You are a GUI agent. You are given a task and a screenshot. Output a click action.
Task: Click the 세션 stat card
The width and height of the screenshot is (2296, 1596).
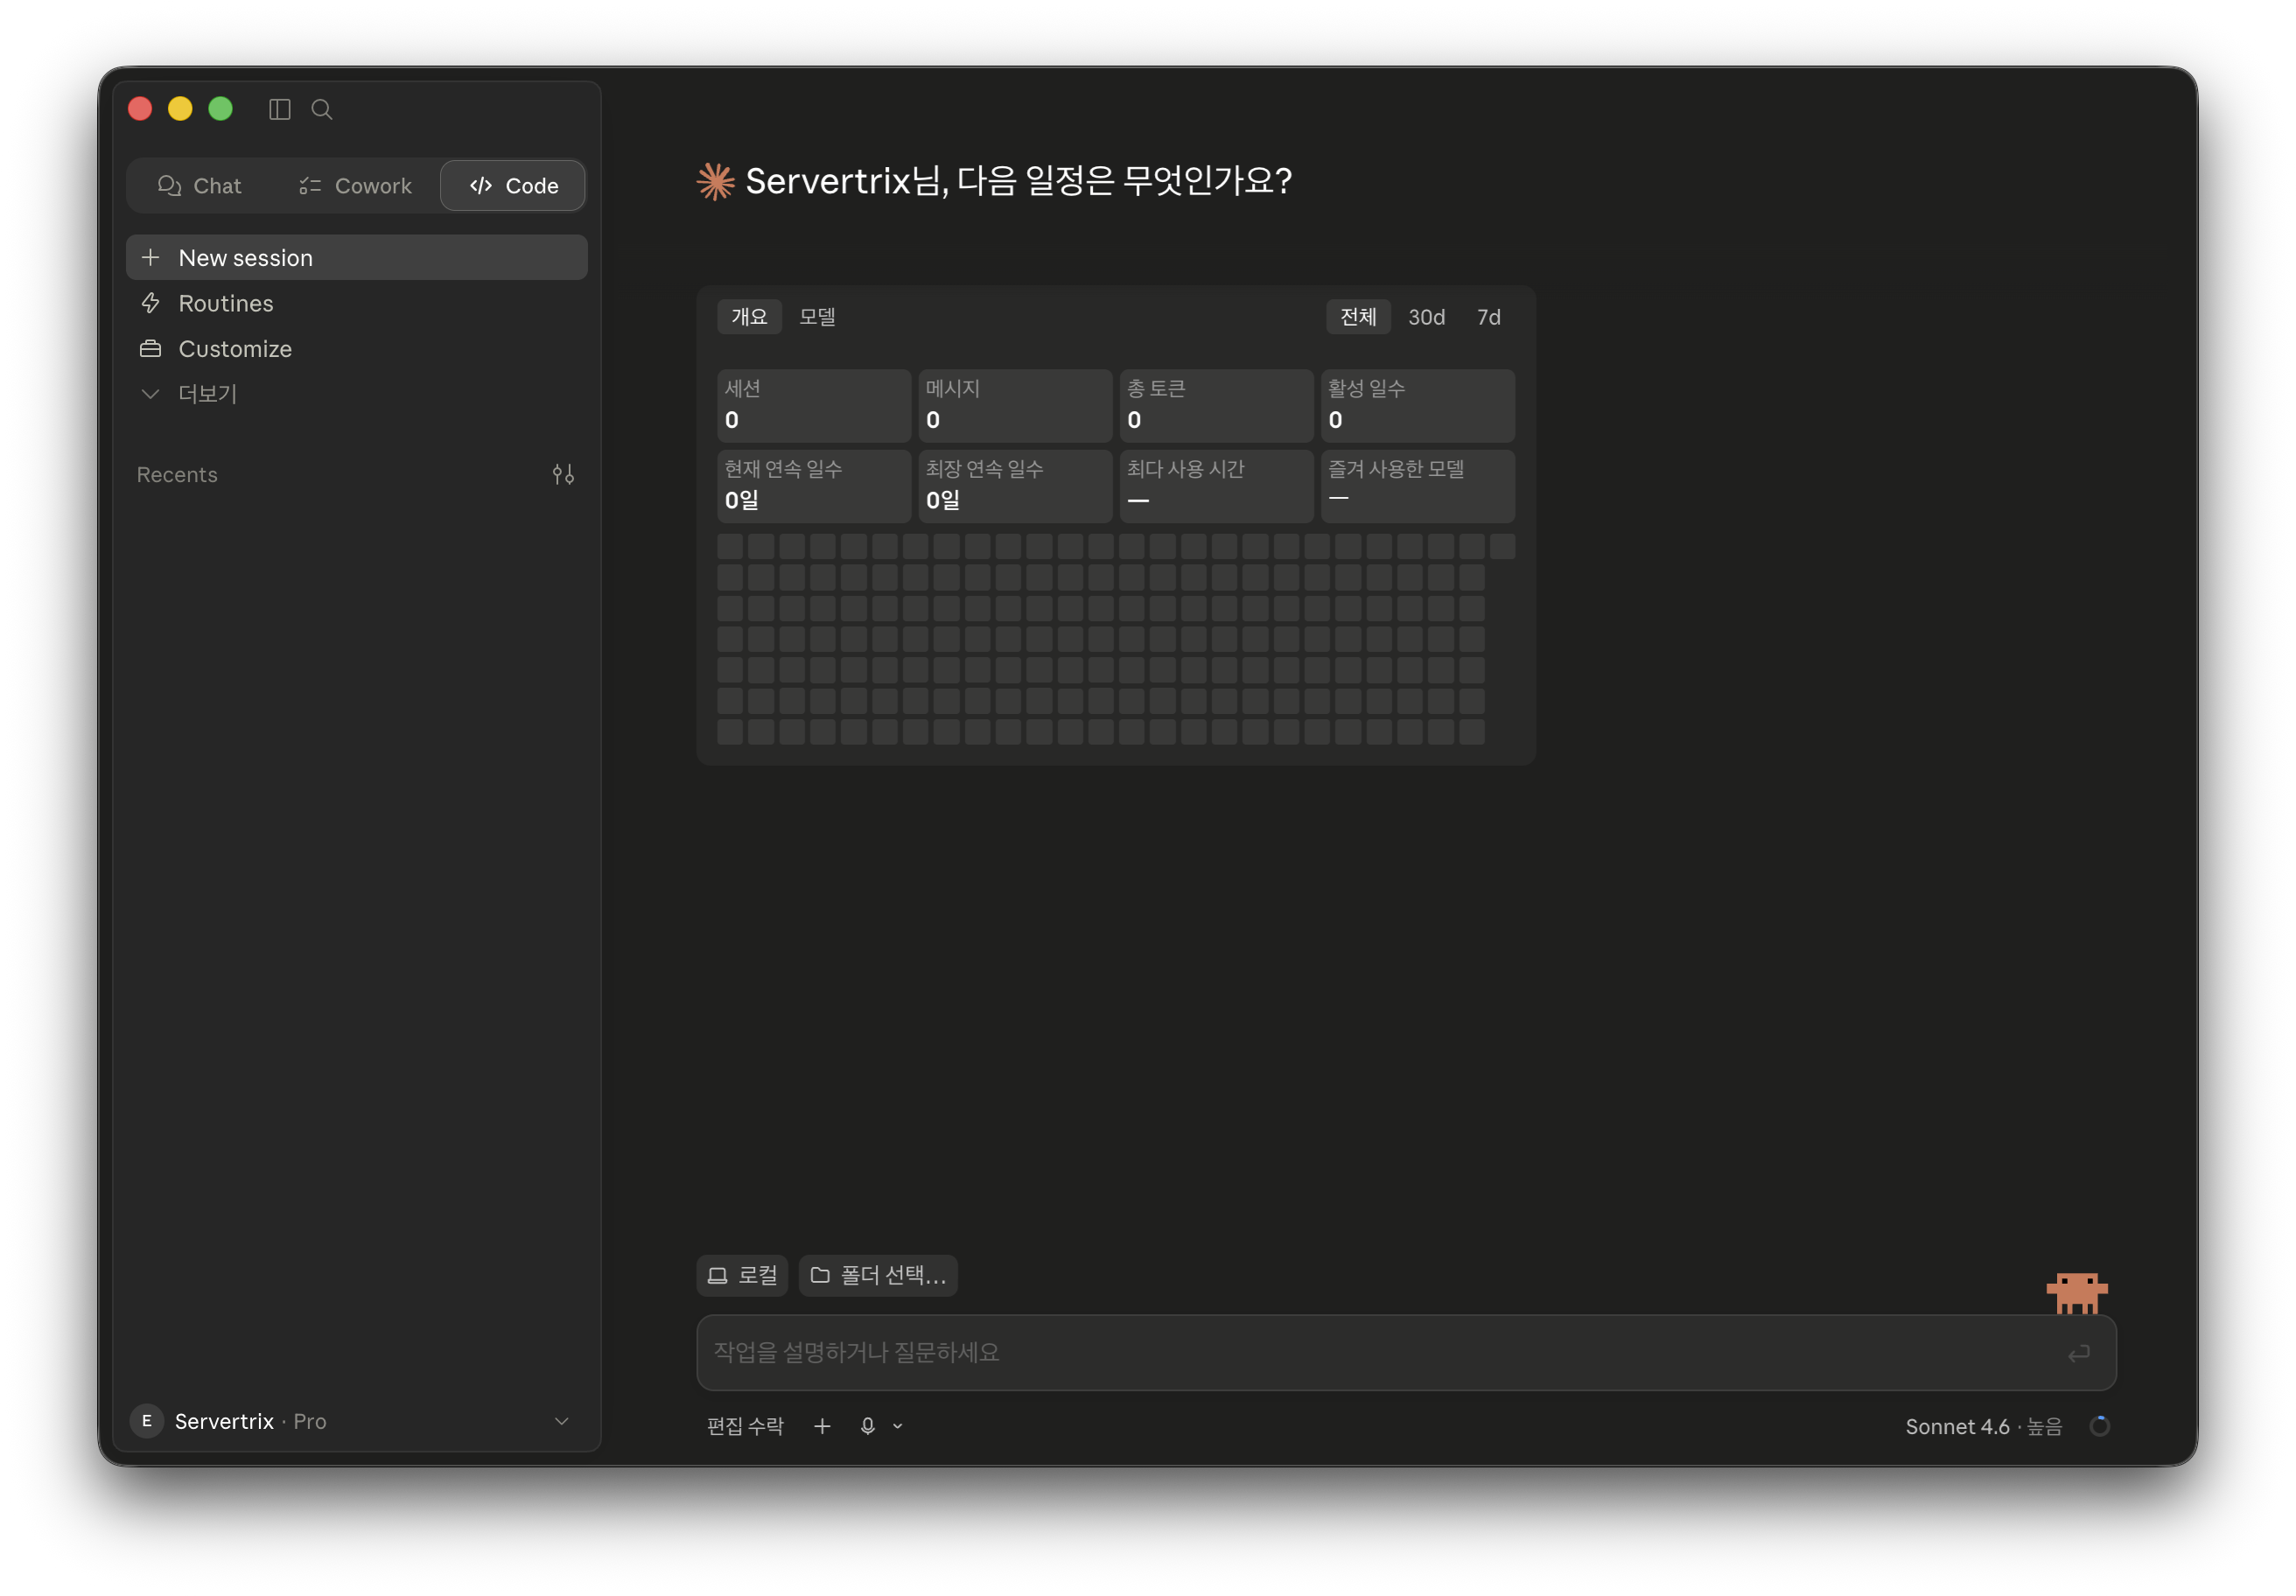click(814, 405)
